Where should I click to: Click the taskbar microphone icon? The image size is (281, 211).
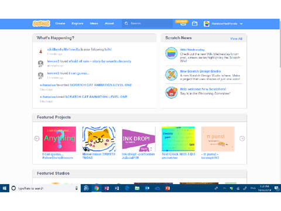77,188
